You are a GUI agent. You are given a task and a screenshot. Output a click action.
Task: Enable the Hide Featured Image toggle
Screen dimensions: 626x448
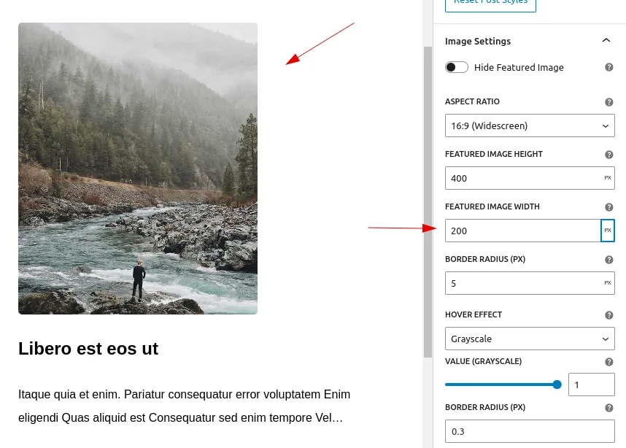[457, 66]
